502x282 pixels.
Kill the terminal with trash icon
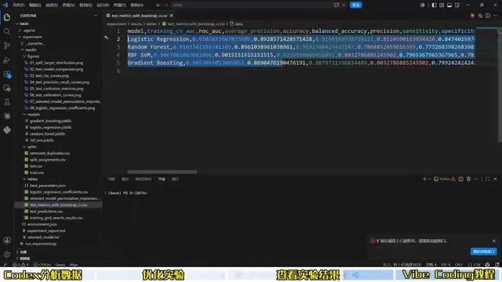[468, 179]
